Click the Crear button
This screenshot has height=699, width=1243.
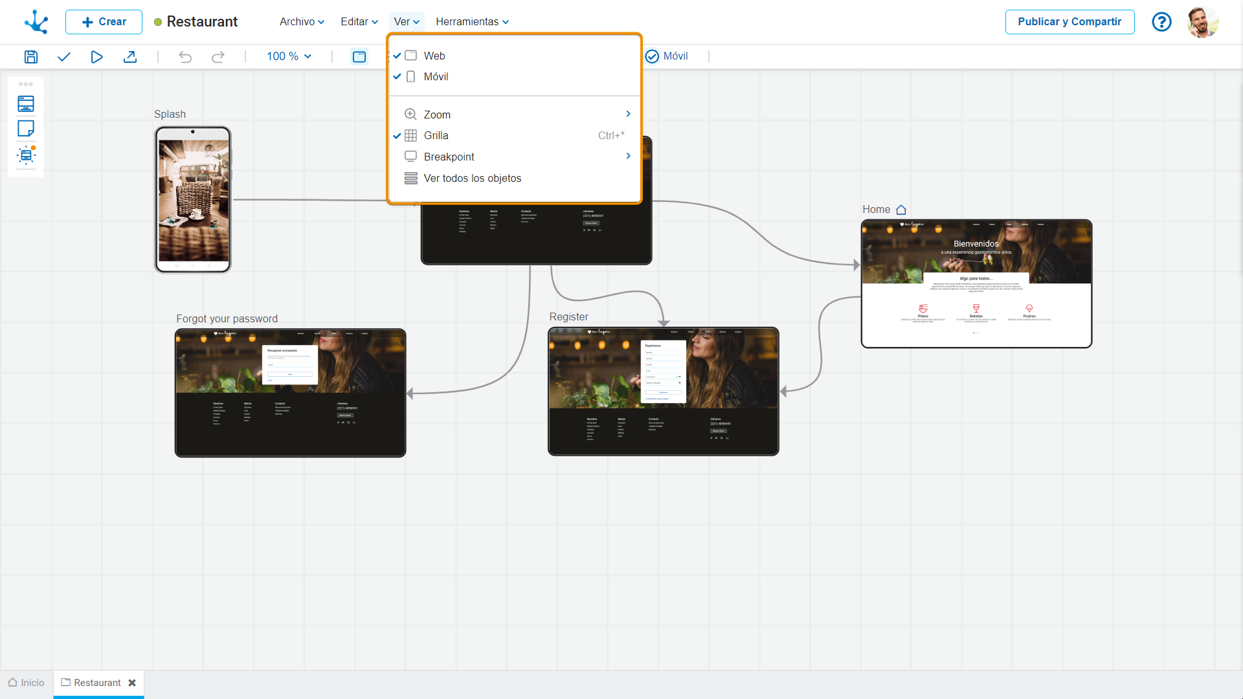pos(104,22)
